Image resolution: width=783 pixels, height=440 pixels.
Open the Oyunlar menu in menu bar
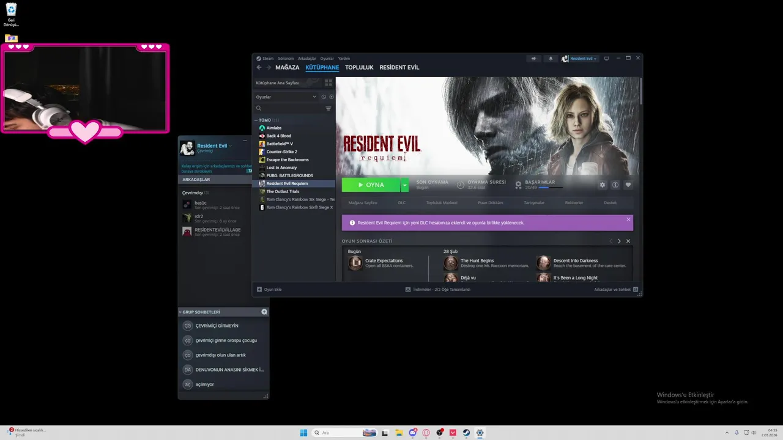[x=327, y=59]
